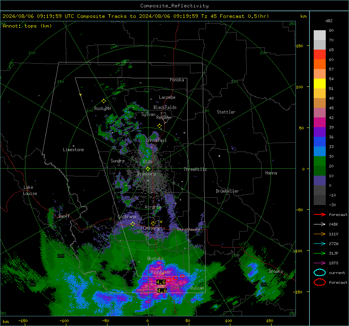Click the Okotoks city label
The width and height of the screenshot is (349, 326).
point(155,258)
